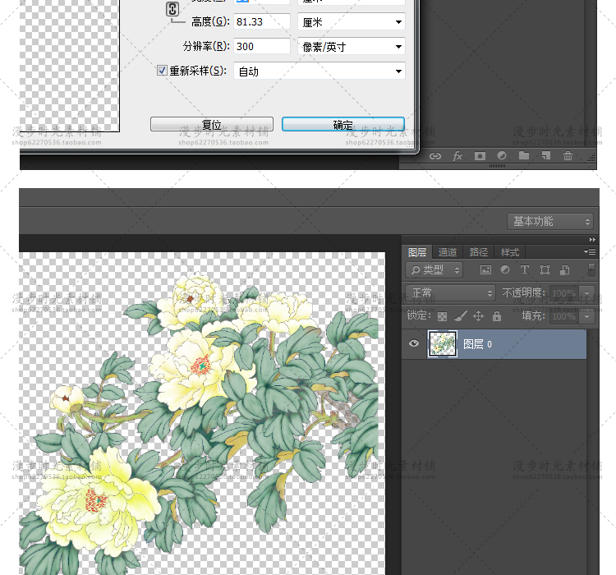Open the 基本功能 workspace dropdown
The image size is (616, 575).
(x=550, y=222)
